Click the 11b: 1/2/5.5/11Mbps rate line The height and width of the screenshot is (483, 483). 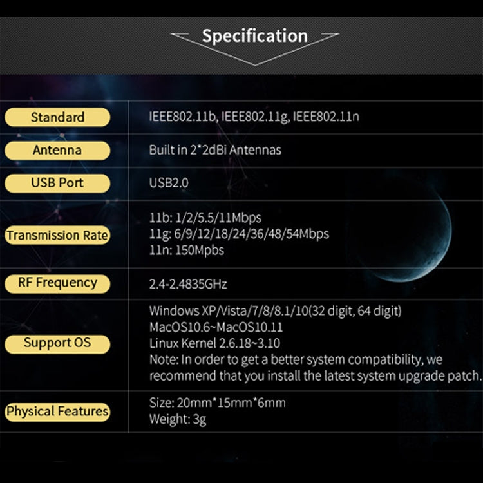click(205, 218)
